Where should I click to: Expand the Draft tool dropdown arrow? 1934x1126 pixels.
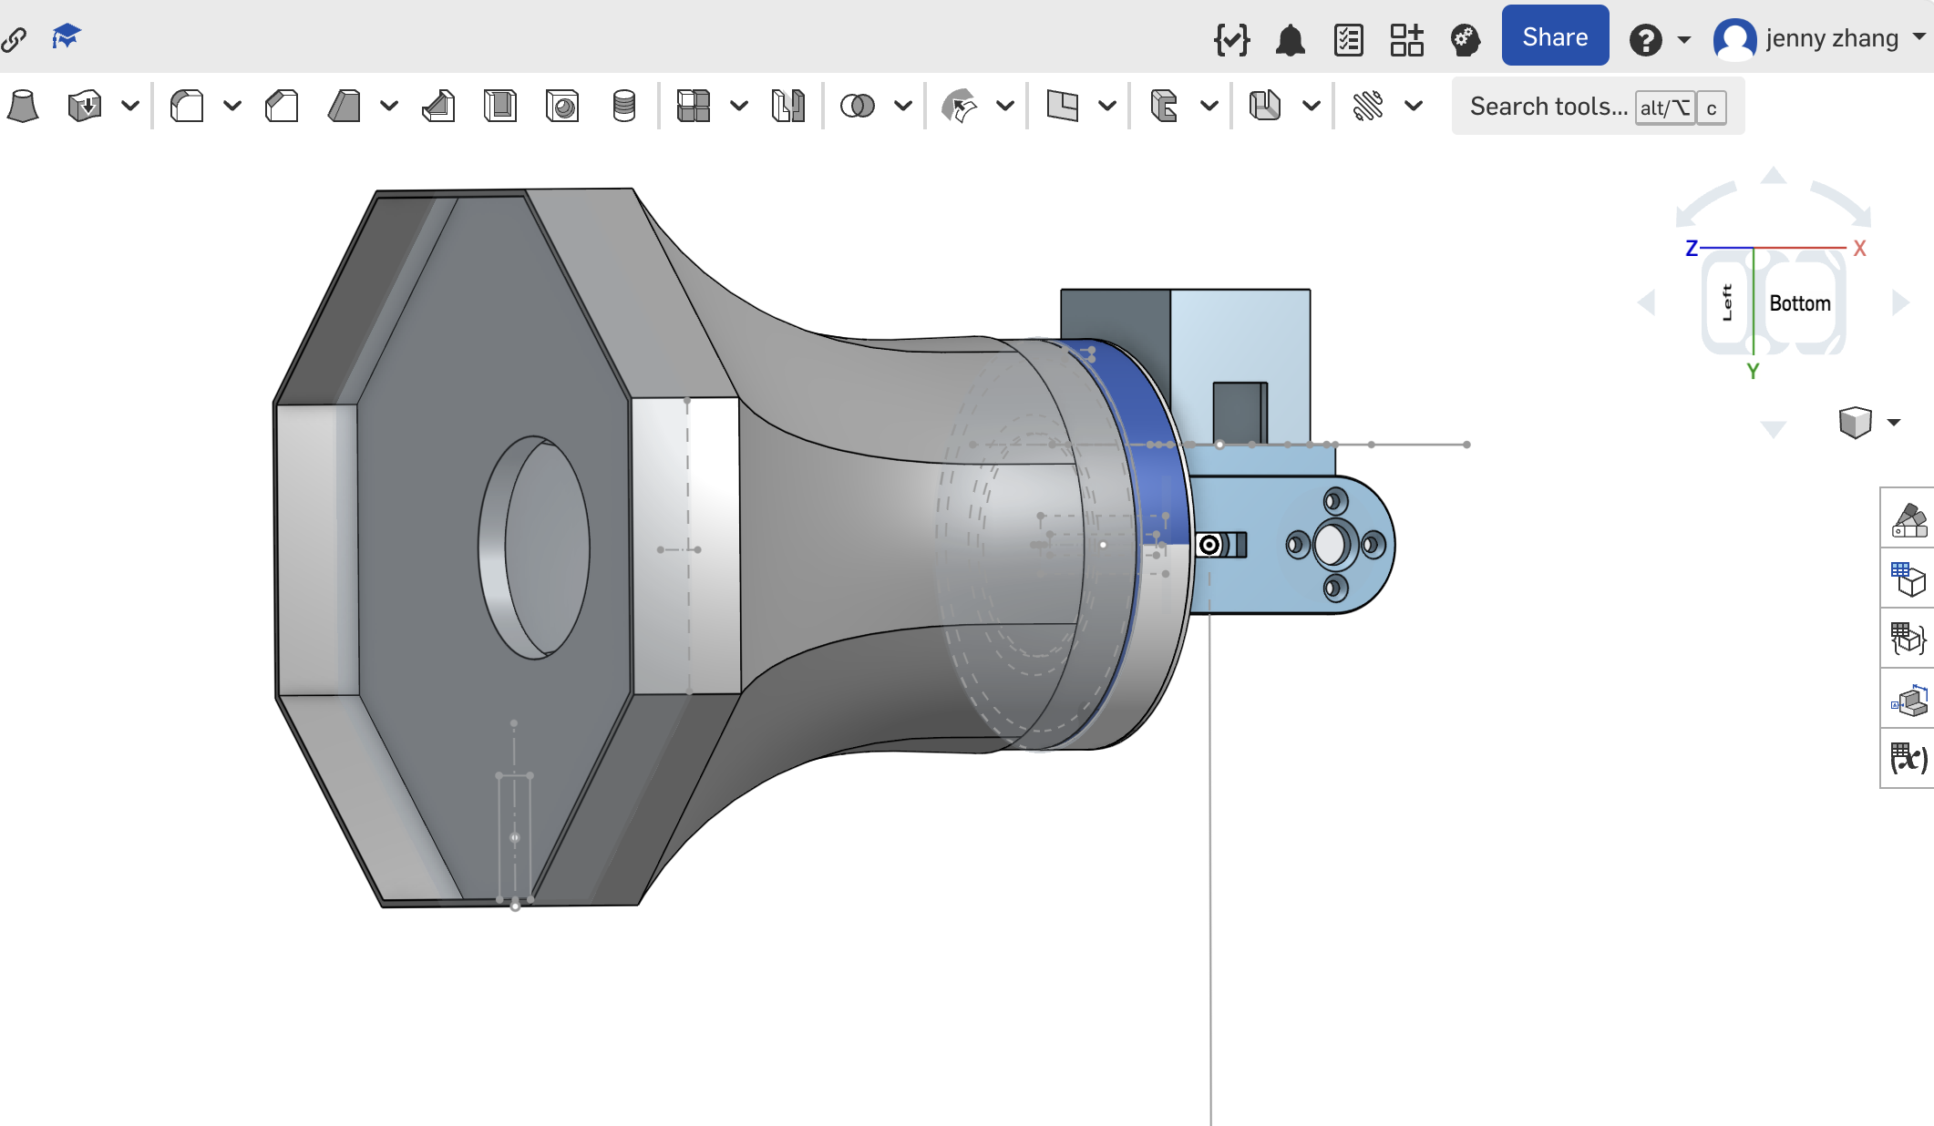(389, 106)
